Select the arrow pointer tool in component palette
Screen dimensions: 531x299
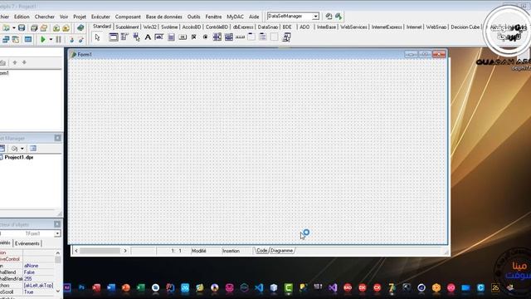(98, 37)
